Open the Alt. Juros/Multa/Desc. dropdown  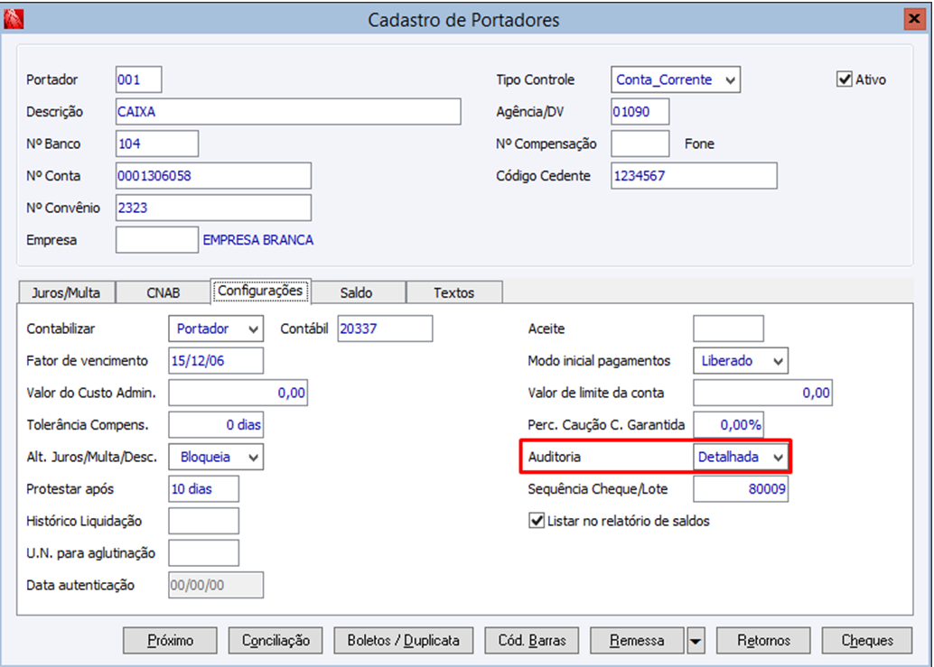216,457
